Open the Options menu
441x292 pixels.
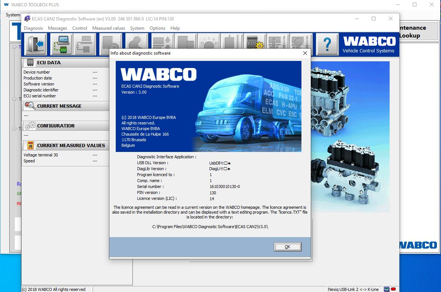tap(157, 28)
